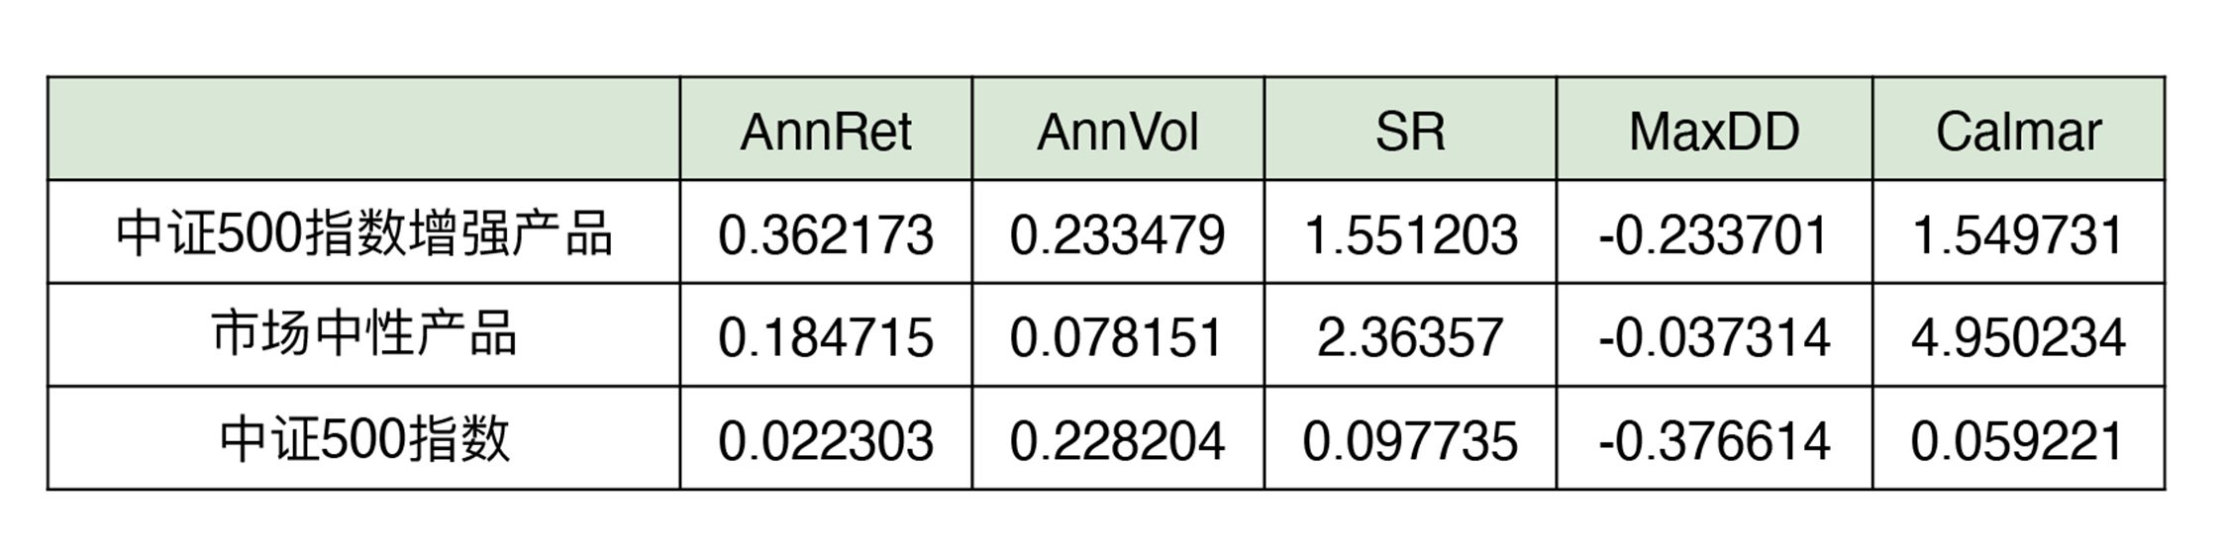This screenshot has height=546, width=2226.
Task: Select the 中证500指数 row label
Action: click(363, 439)
